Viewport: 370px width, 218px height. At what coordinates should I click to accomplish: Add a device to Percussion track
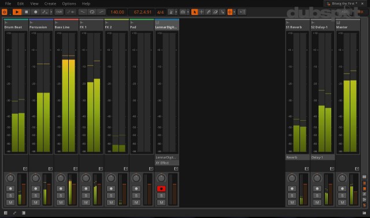(50, 169)
